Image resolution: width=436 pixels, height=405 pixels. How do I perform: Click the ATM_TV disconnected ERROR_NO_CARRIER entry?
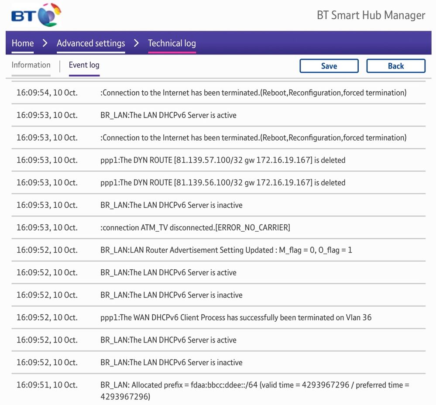click(195, 227)
